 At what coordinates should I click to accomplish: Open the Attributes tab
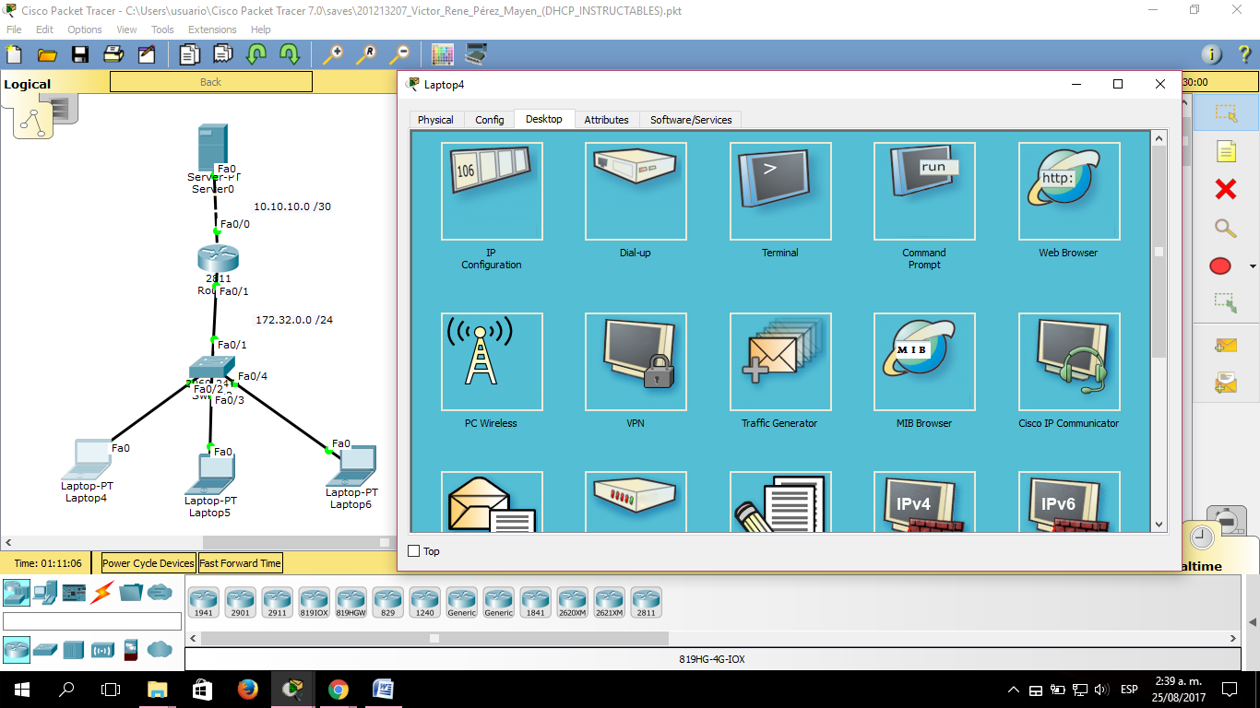(606, 120)
